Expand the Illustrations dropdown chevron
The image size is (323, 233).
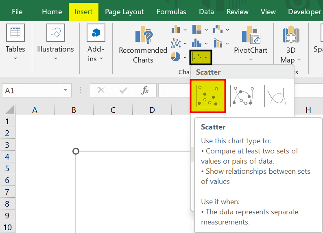coord(56,58)
